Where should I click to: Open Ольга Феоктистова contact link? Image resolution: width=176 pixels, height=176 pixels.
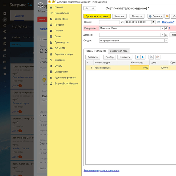23,77
